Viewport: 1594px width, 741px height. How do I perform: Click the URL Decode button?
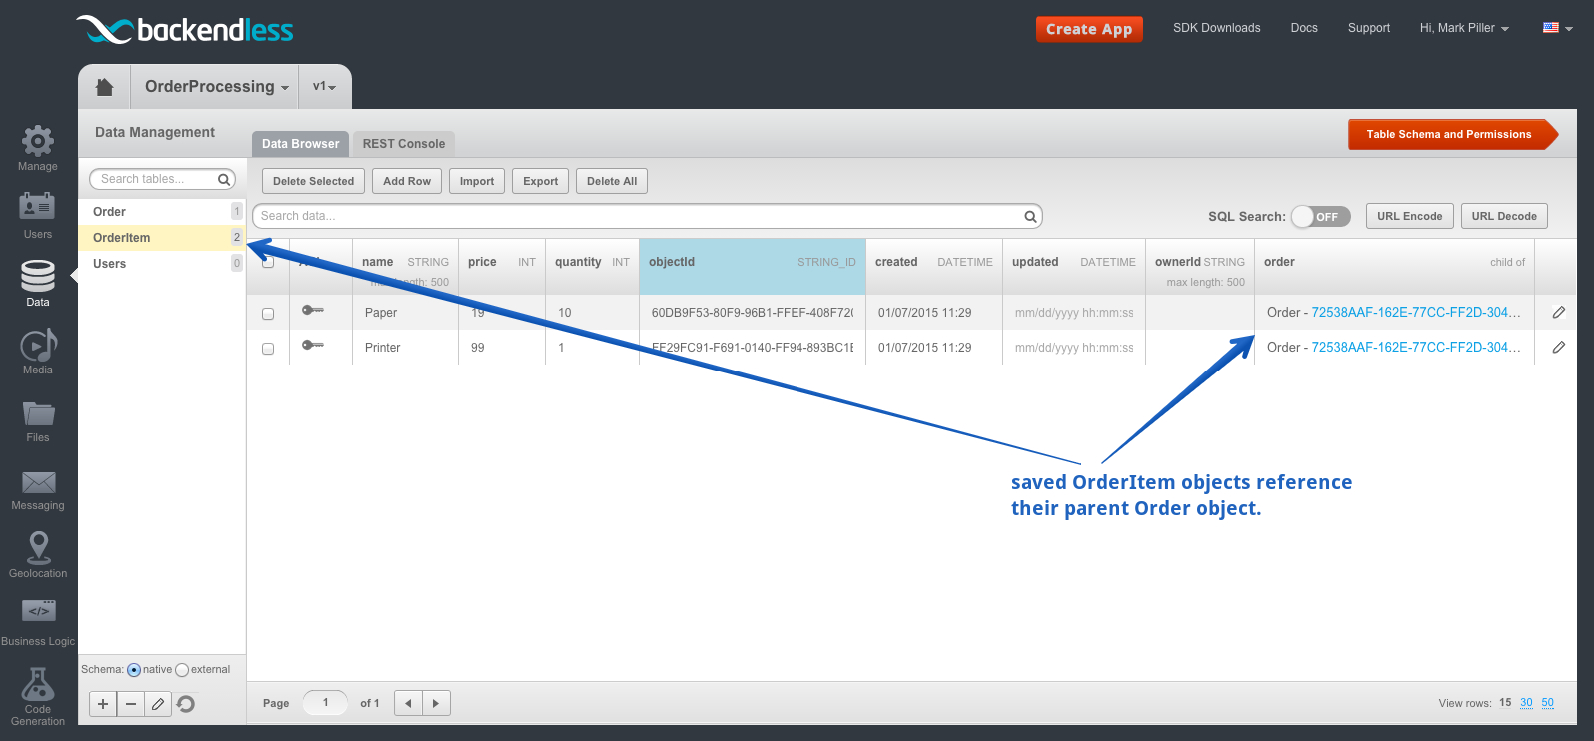pos(1504,216)
